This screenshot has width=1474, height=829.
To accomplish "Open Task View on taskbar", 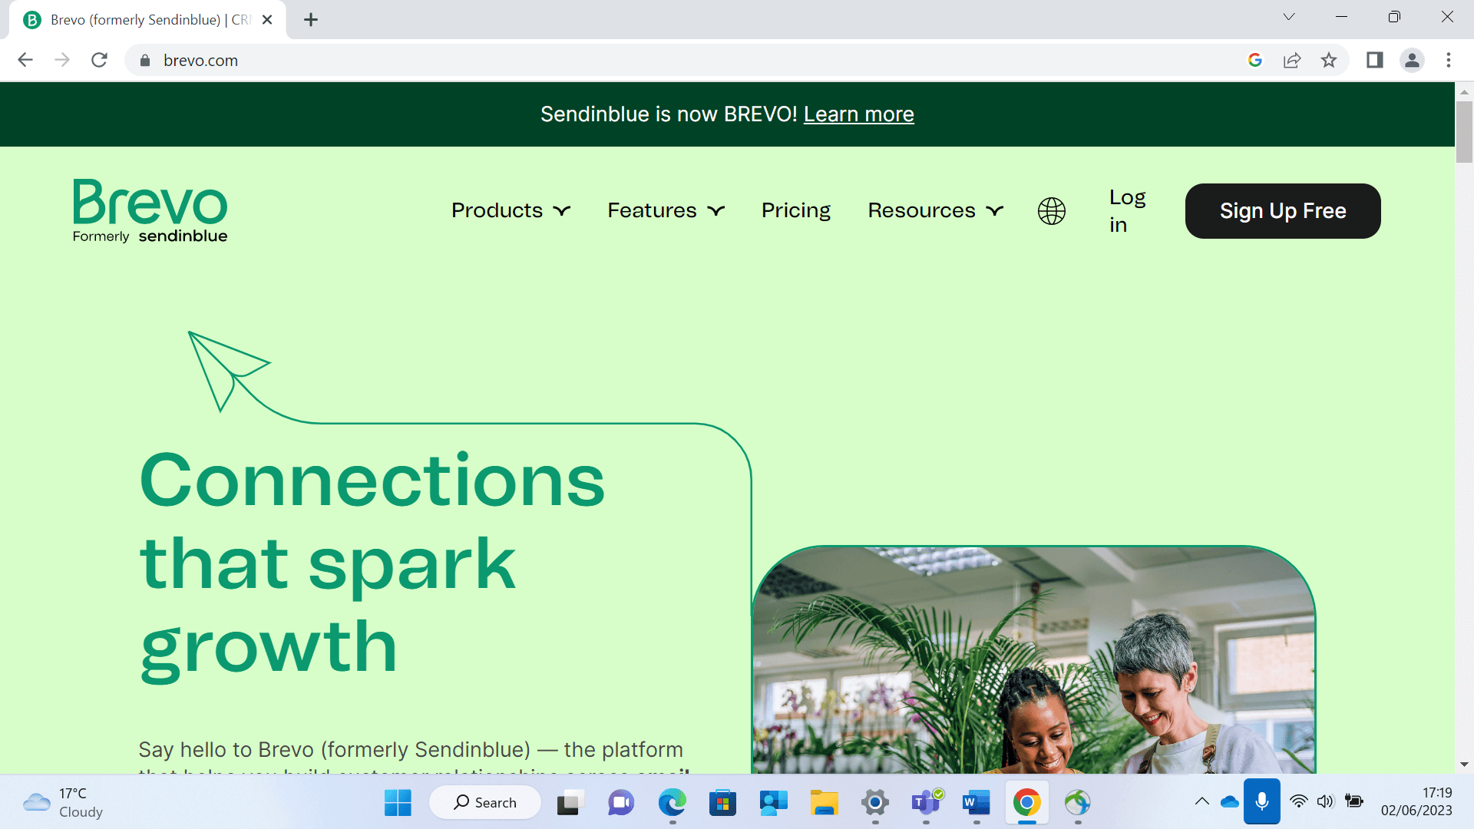I will [x=570, y=803].
